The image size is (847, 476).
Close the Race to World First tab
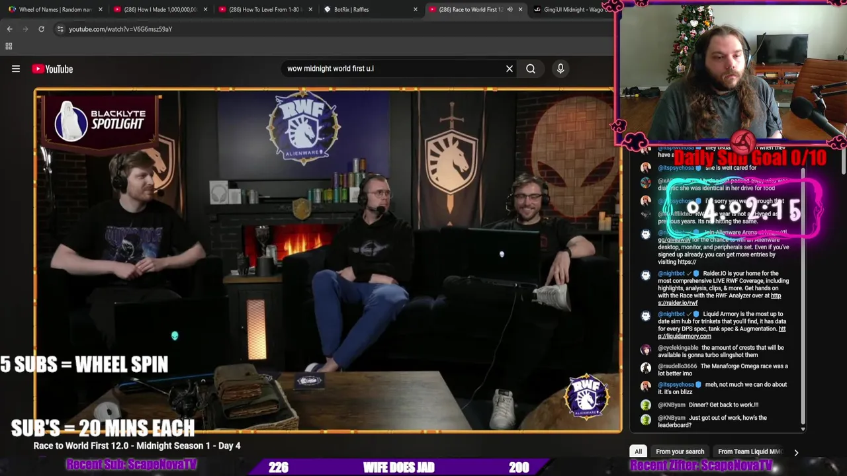(520, 9)
